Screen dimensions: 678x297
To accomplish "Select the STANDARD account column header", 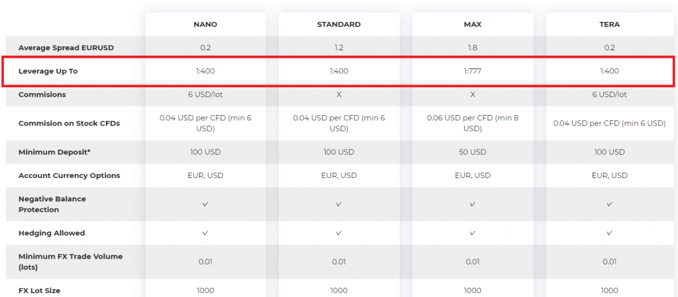I will point(339,24).
